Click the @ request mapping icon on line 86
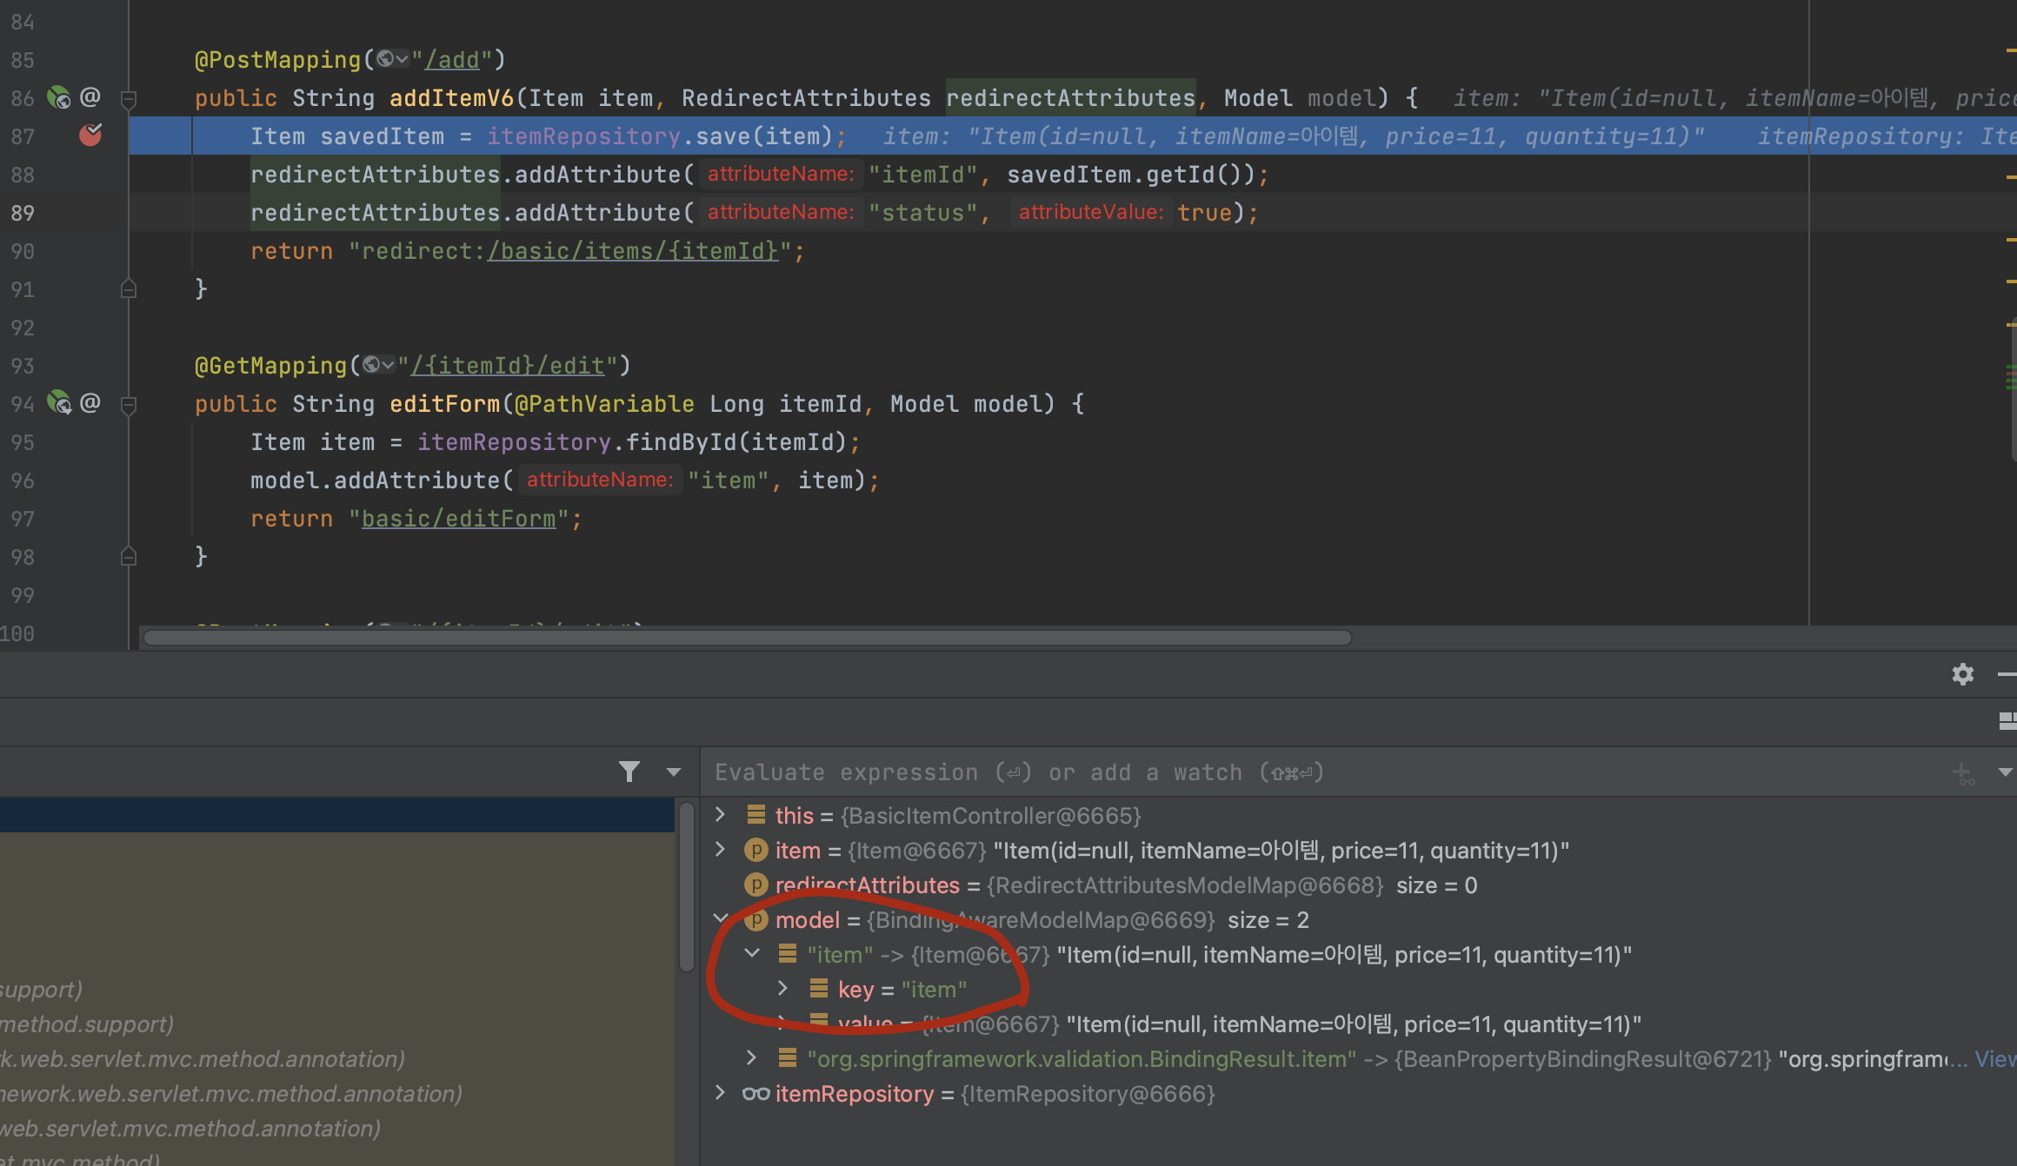Screen dimensions: 2017x1166 (90, 96)
